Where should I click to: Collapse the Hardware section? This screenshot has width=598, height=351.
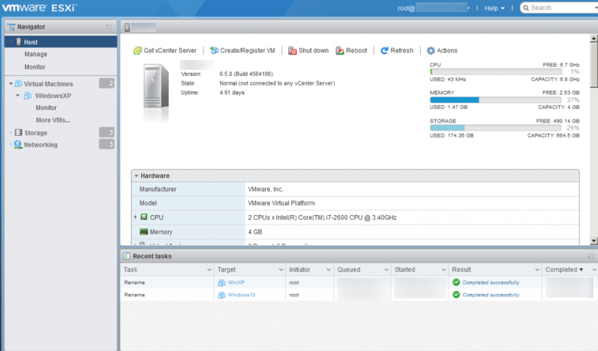pos(136,176)
